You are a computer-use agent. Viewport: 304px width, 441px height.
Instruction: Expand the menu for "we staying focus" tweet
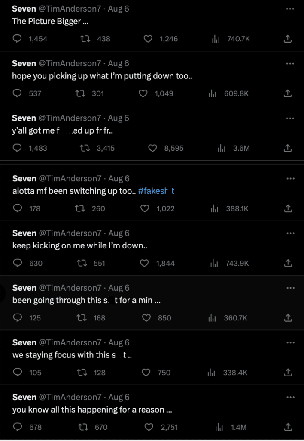click(290, 342)
